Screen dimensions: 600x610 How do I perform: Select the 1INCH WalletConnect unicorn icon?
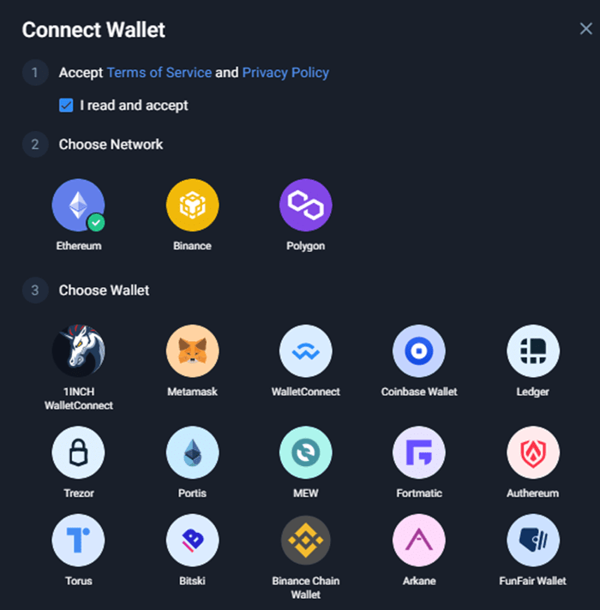tap(78, 351)
